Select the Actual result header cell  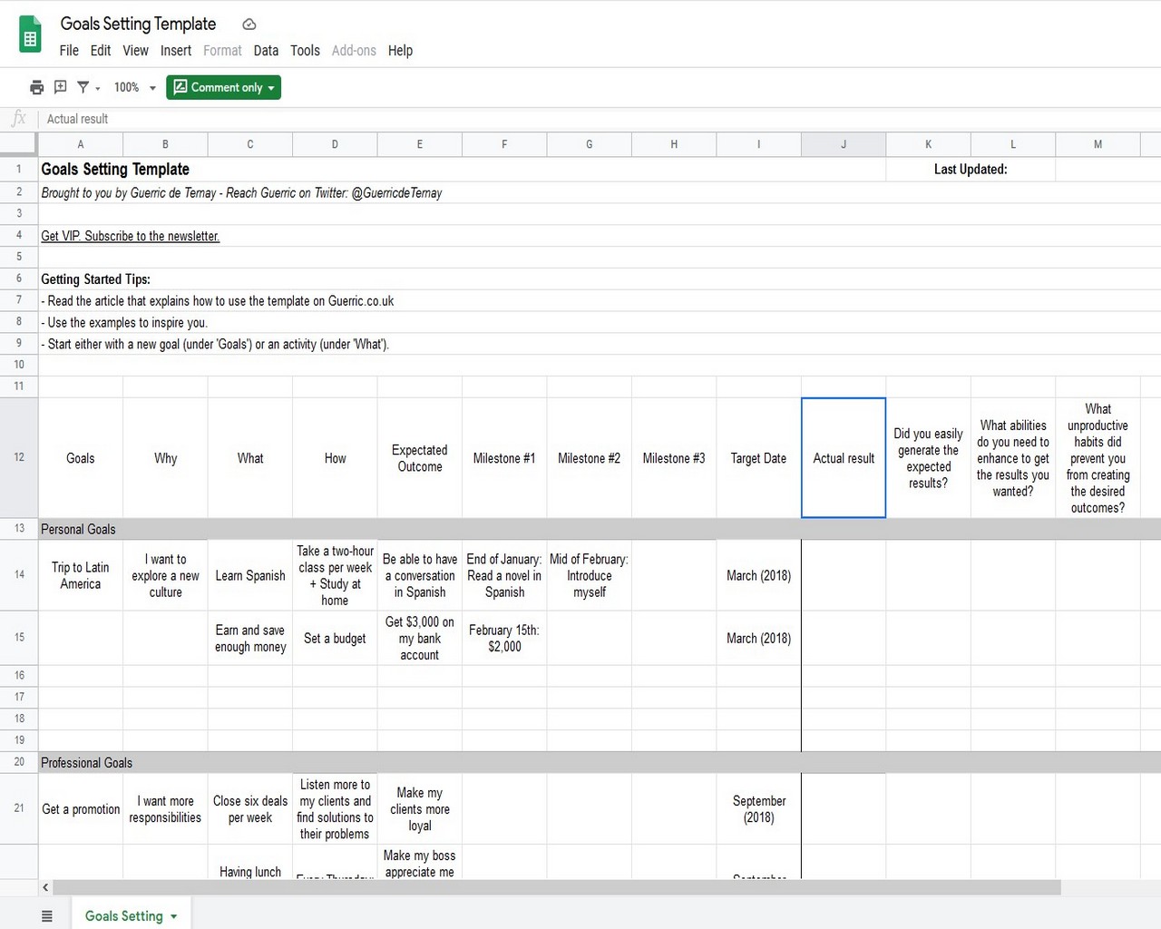[843, 457]
